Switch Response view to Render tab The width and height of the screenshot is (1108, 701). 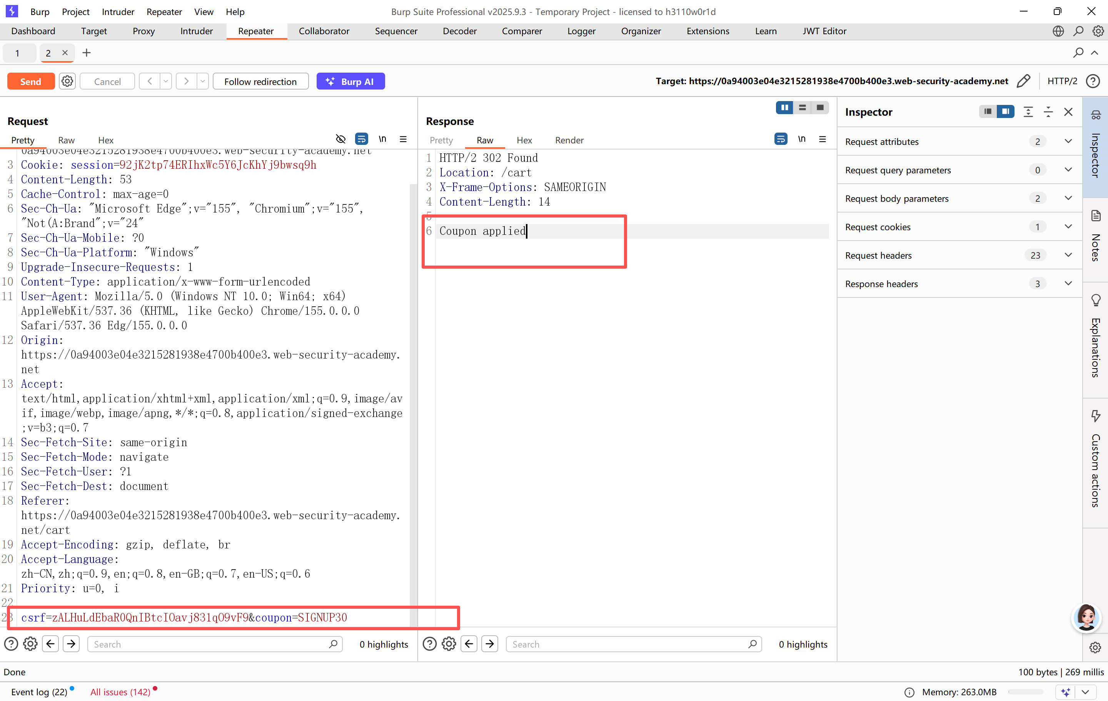click(569, 140)
